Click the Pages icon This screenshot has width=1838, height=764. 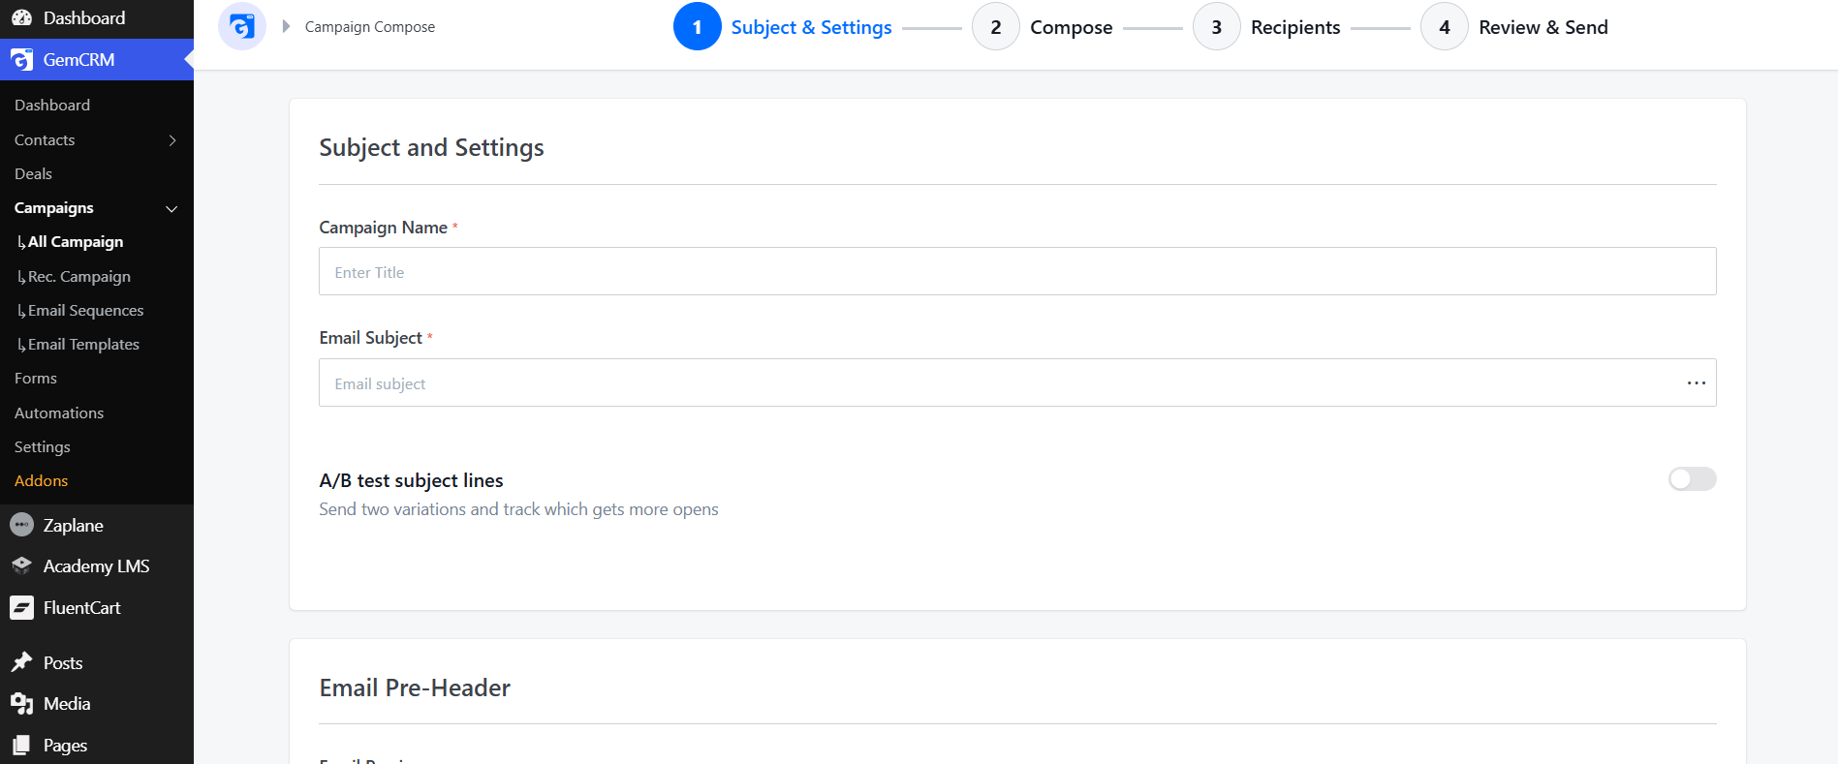[21, 745]
